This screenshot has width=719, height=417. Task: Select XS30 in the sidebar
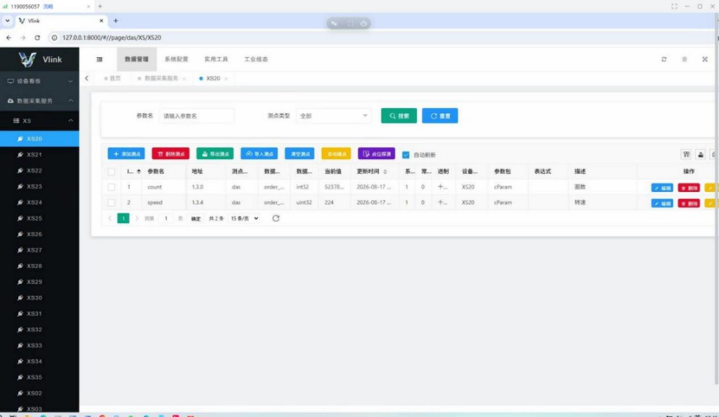40,298
